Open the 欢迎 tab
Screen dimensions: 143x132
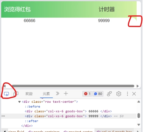(x=29, y=94)
